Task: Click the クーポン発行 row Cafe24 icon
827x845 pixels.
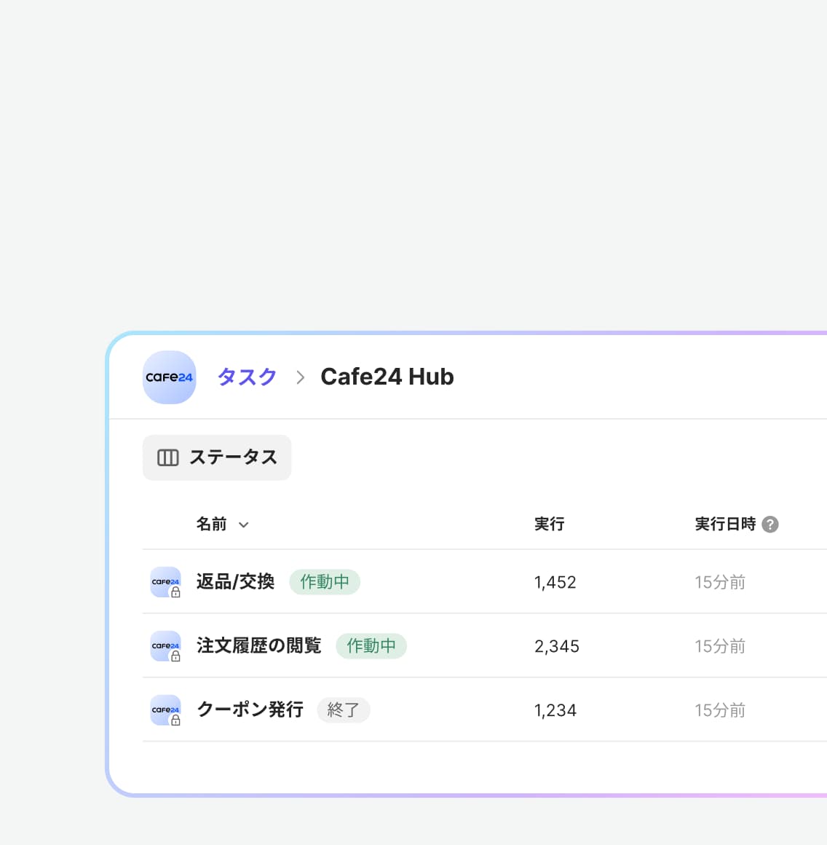Action: 165,710
